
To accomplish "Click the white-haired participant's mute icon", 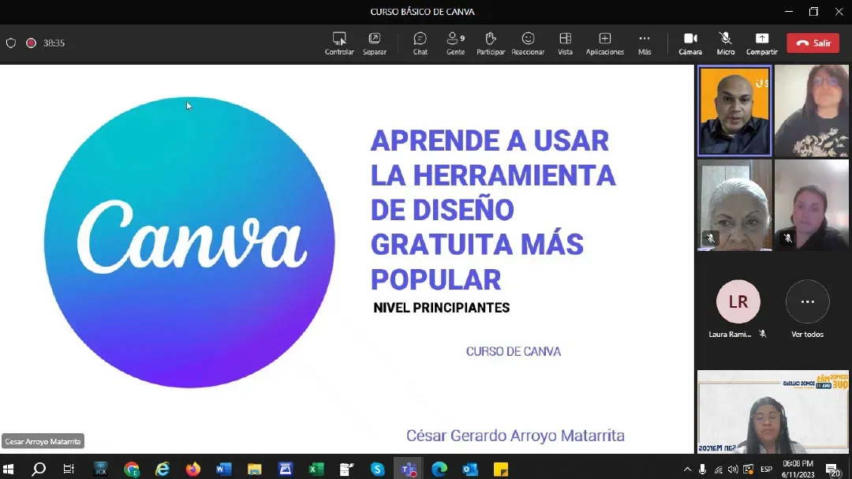I will [x=710, y=238].
